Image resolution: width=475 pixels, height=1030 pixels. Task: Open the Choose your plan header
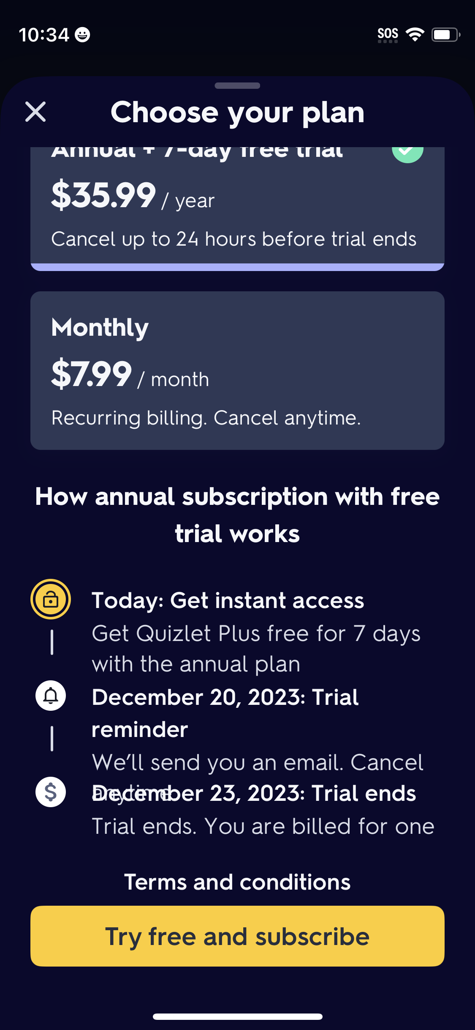coord(237,112)
